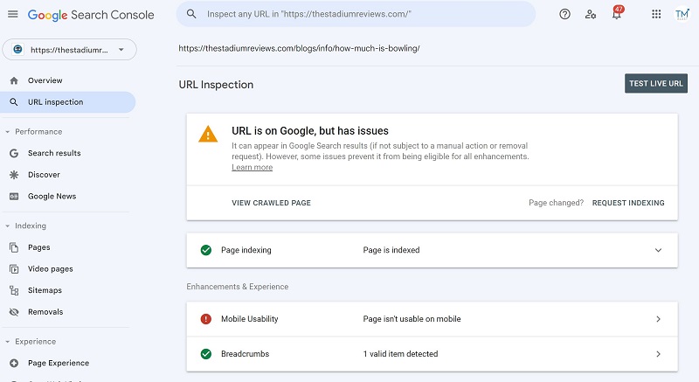Click the Page Experience plus-circle icon

click(14, 363)
